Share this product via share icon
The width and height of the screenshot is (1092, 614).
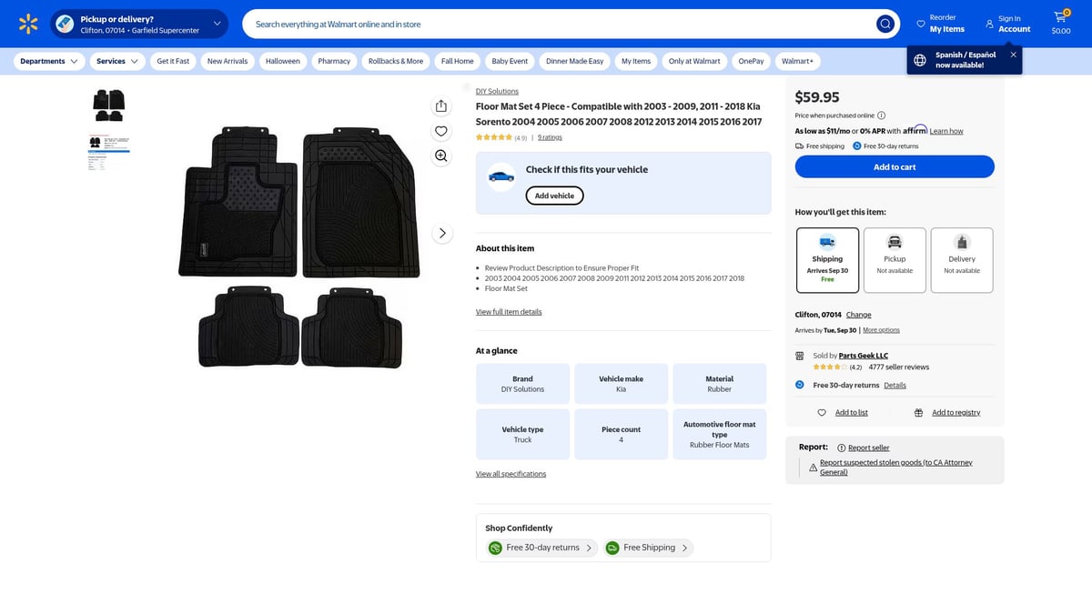pyautogui.click(x=441, y=106)
